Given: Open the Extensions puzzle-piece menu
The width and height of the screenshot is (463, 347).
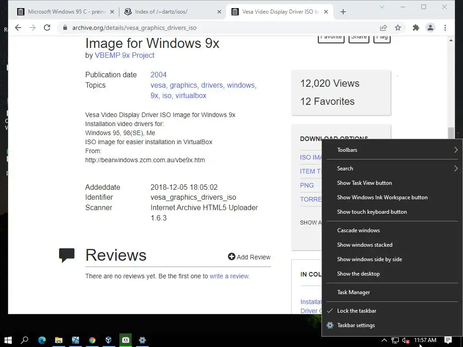Looking at the screenshot, I should [416, 28].
